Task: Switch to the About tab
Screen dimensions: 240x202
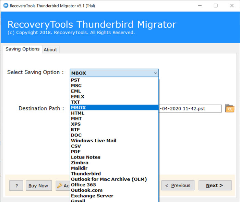Action: [50, 50]
